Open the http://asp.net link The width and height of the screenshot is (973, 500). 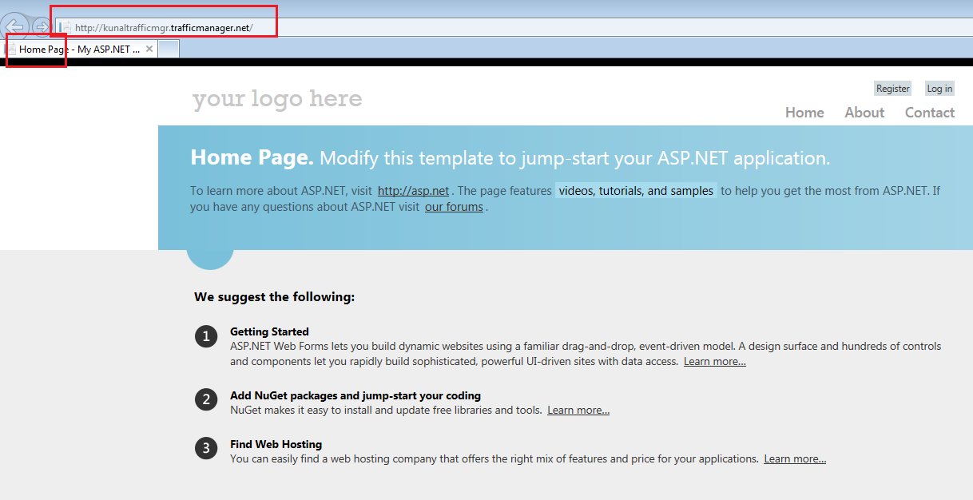pos(413,191)
